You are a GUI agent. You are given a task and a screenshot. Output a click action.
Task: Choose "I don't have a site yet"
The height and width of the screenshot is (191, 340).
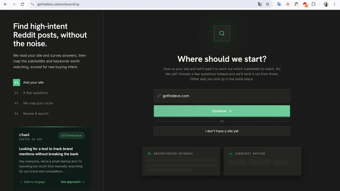[222, 131]
